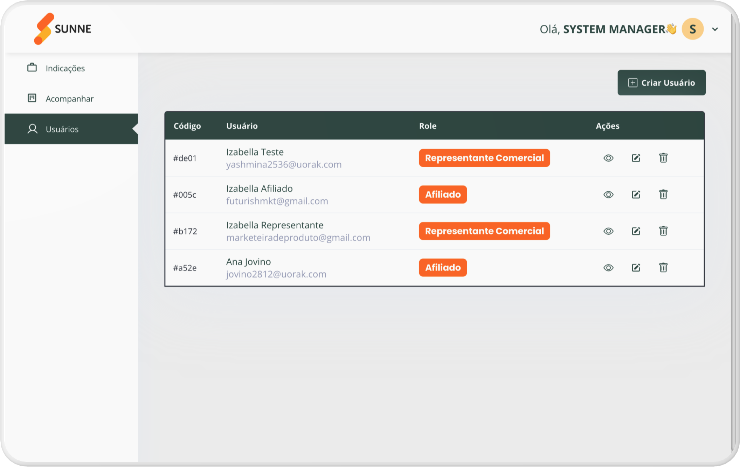Click the Sunne logo
The height and width of the screenshot is (467, 740).
63,29
